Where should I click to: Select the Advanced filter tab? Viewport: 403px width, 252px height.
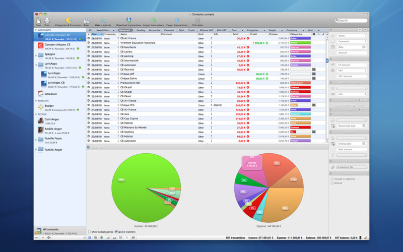pos(125,30)
